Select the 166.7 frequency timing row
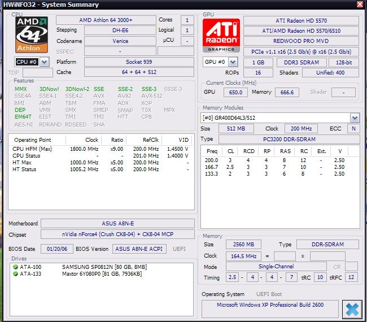 pyautogui.click(x=280, y=167)
